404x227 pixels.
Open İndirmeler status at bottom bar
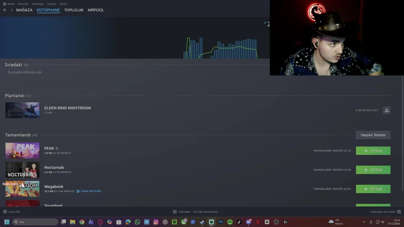coord(195,212)
